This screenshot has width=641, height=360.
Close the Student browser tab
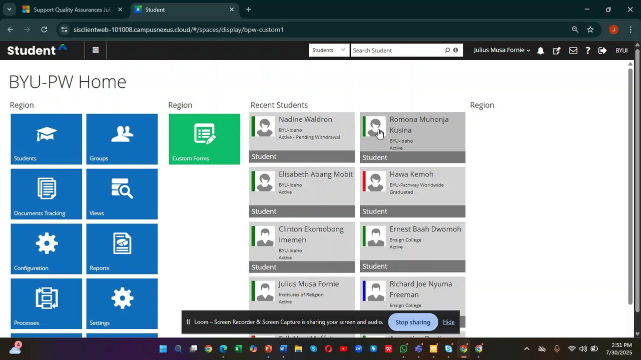pos(232,9)
